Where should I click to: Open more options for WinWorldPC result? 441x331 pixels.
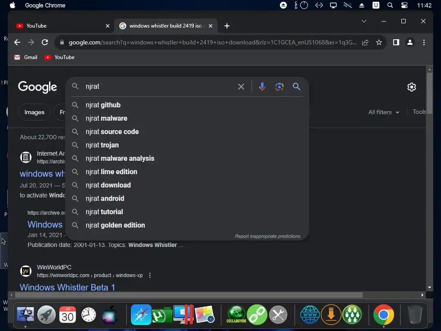pos(149,275)
